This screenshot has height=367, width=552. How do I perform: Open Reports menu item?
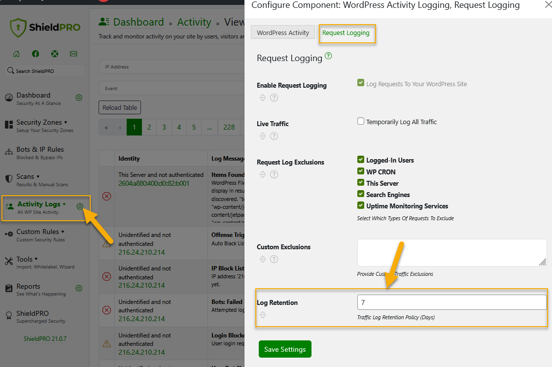pyautogui.click(x=41, y=290)
